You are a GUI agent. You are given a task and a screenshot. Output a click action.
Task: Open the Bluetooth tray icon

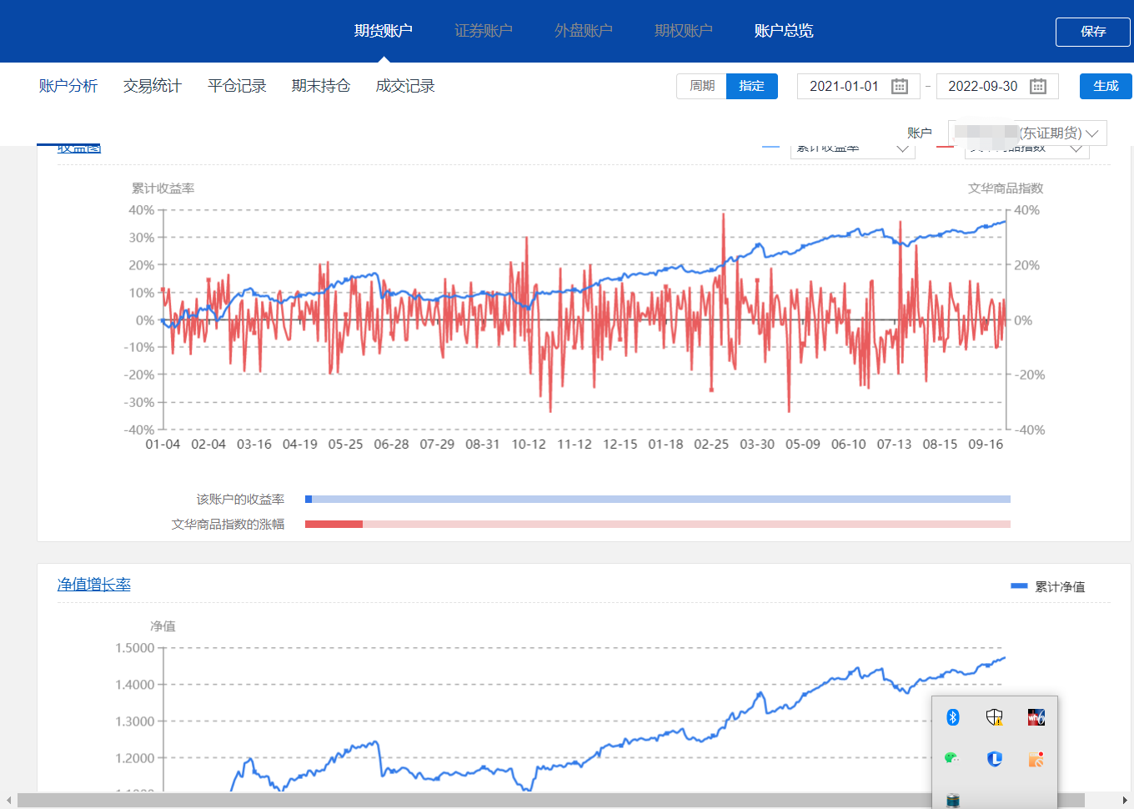coord(953,717)
